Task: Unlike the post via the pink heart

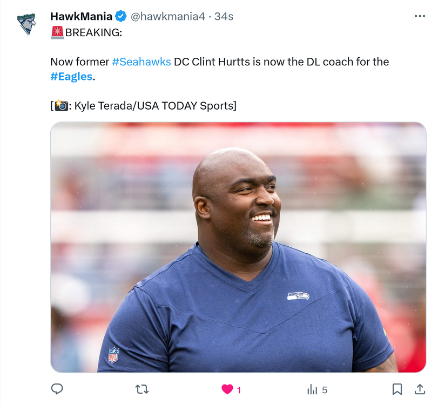Action: tap(227, 389)
